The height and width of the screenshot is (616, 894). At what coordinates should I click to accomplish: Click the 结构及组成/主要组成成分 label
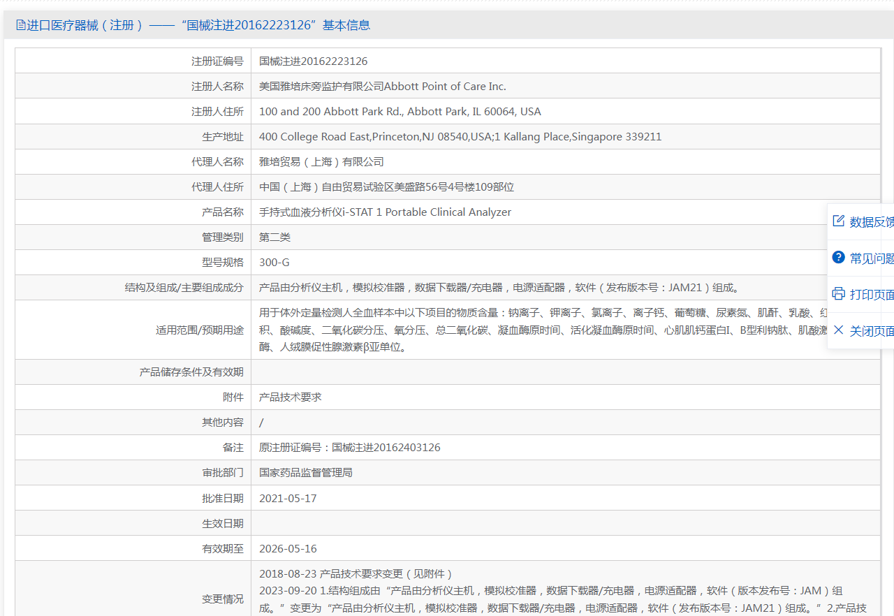pyautogui.click(x=184, y=287)
